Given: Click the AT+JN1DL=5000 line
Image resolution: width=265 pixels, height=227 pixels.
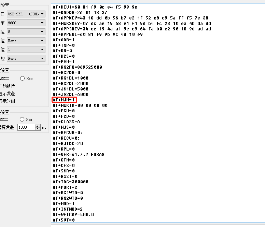Looking at the screenshot, I should tap(70, 89).
